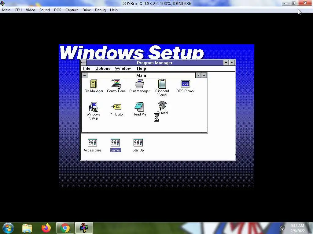
Task: Open Google Chrome from the taskbar
Action: [65, 228]
